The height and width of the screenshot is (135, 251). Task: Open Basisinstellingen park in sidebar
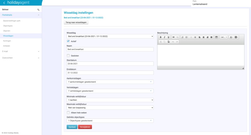tap(12, 21)
